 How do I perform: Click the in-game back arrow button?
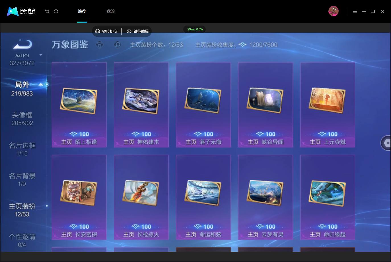(23, 44)
